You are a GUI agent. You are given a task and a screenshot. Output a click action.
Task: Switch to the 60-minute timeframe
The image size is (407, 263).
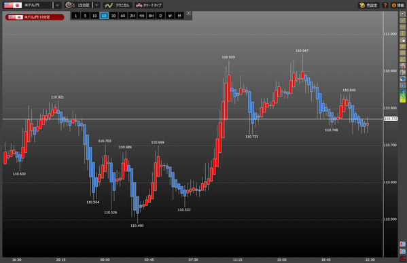pos(123,16)
